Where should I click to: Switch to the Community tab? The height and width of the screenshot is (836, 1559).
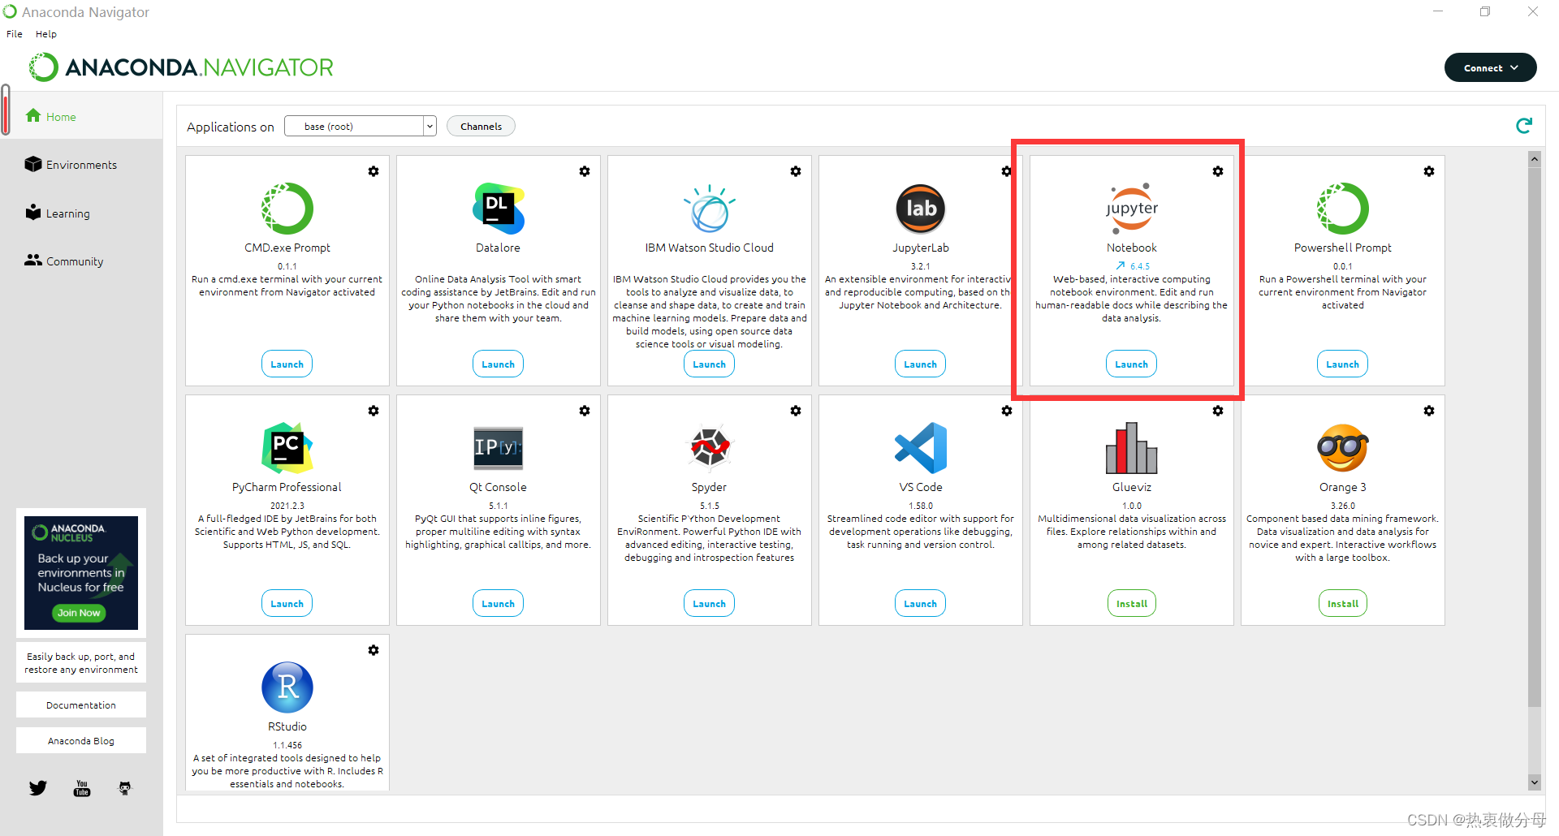click(x=81, y=261)
